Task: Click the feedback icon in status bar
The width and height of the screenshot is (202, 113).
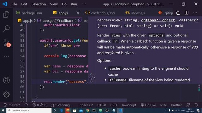Action: point(188,105)
